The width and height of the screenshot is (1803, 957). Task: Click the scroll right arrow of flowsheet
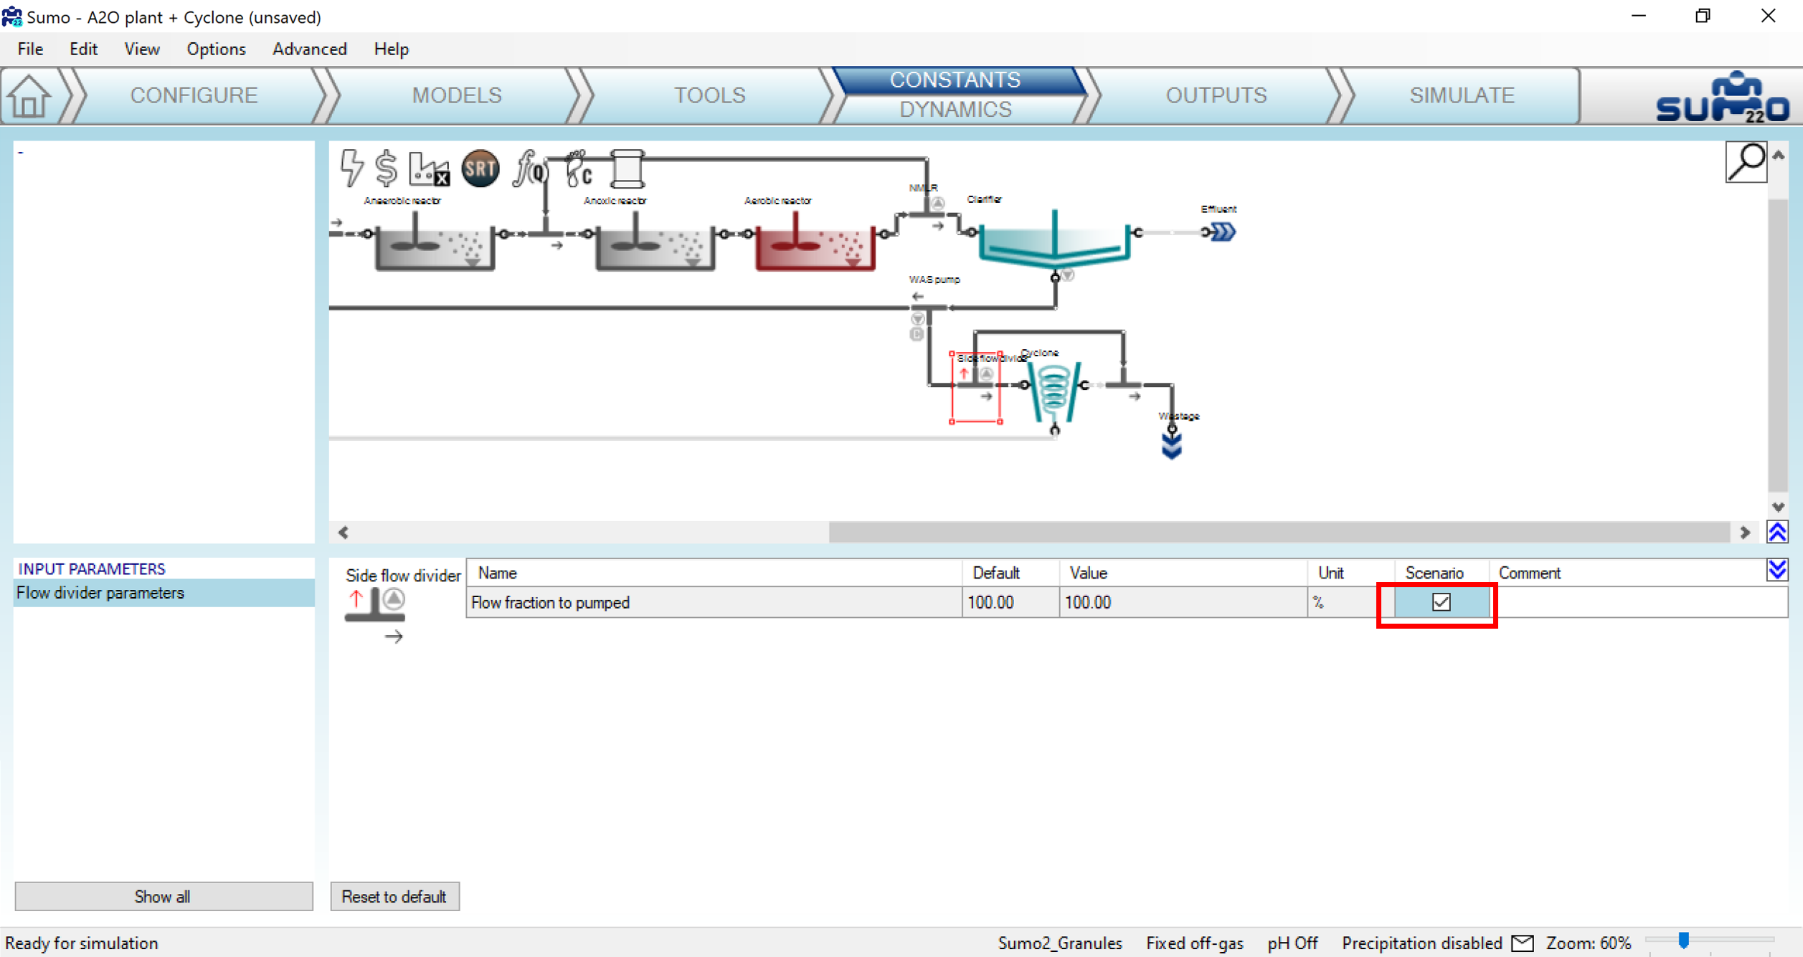(x=1745, y=532)
